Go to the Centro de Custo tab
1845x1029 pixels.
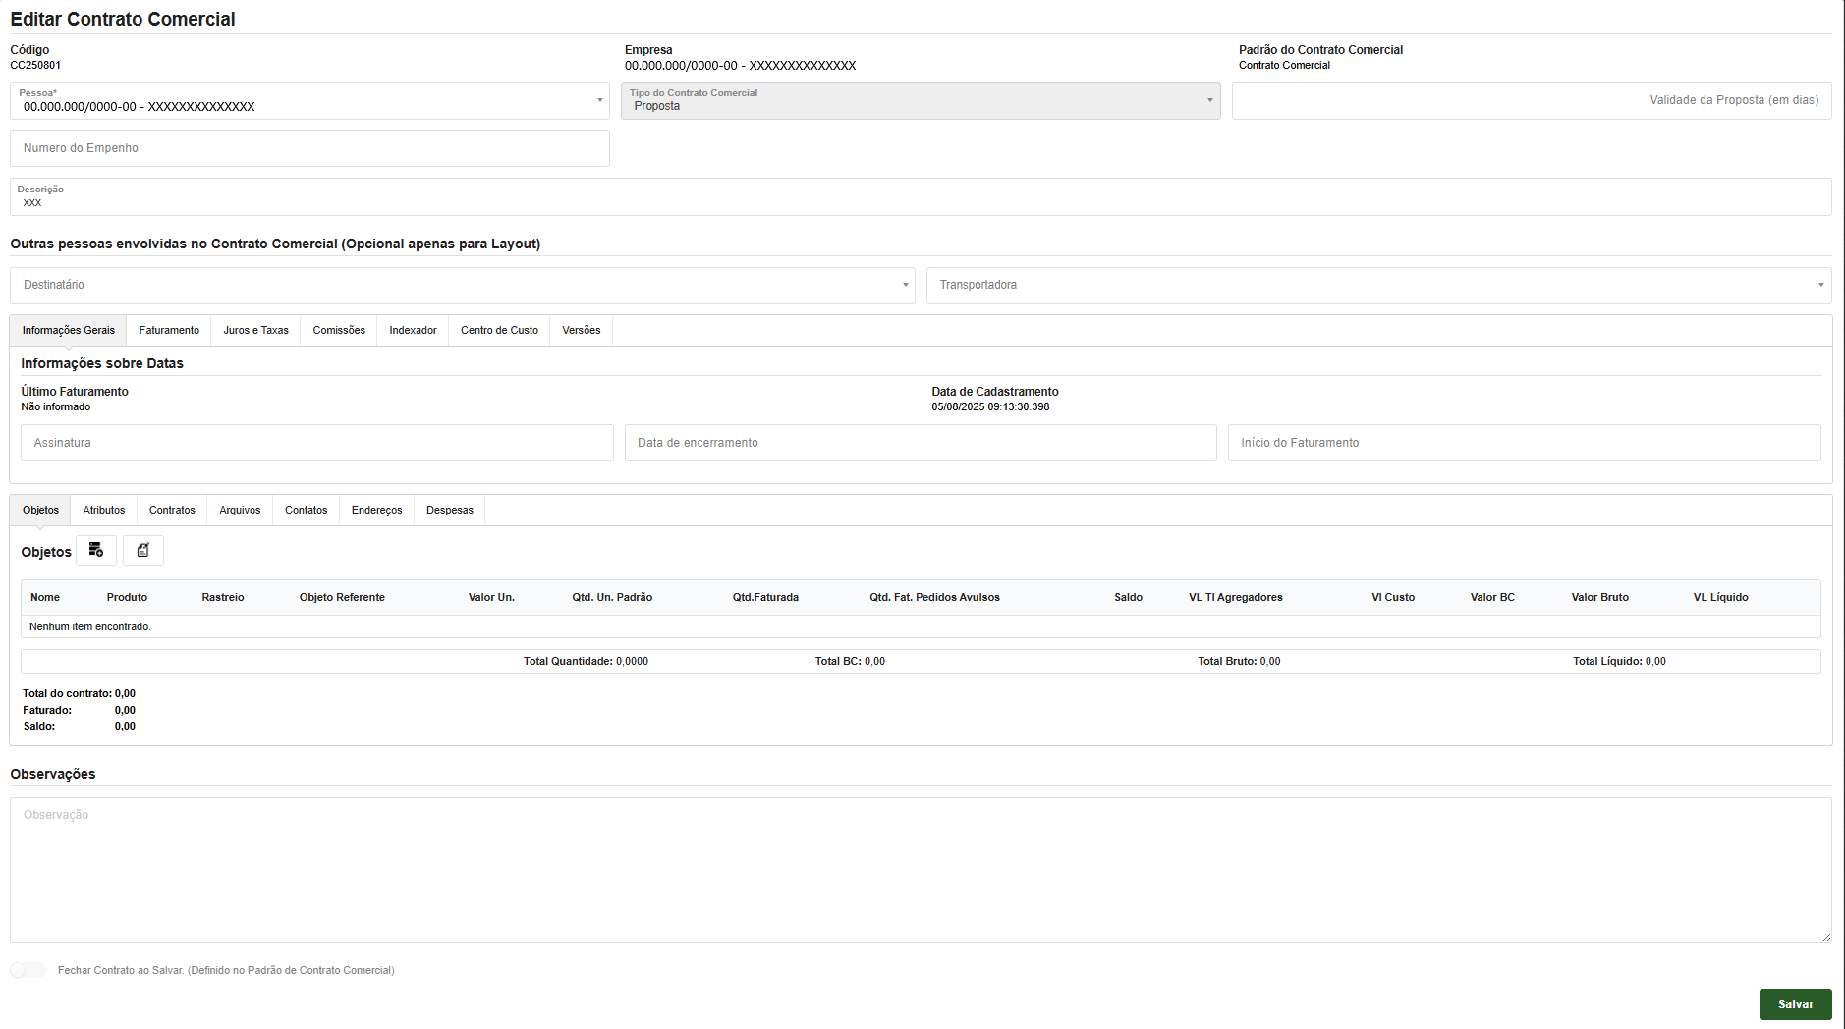[x=499, y=331]
